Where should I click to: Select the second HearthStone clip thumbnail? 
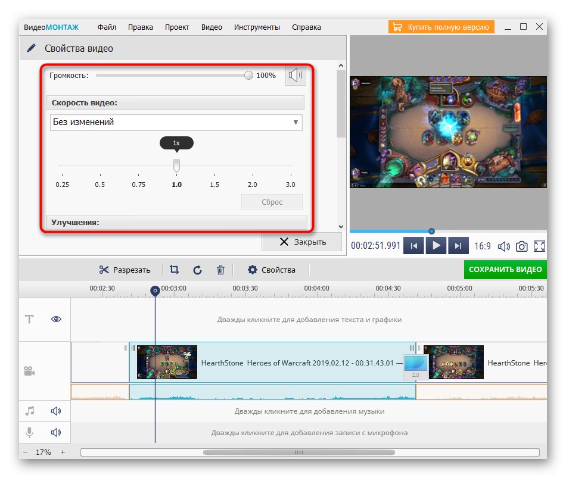[453, 362]
